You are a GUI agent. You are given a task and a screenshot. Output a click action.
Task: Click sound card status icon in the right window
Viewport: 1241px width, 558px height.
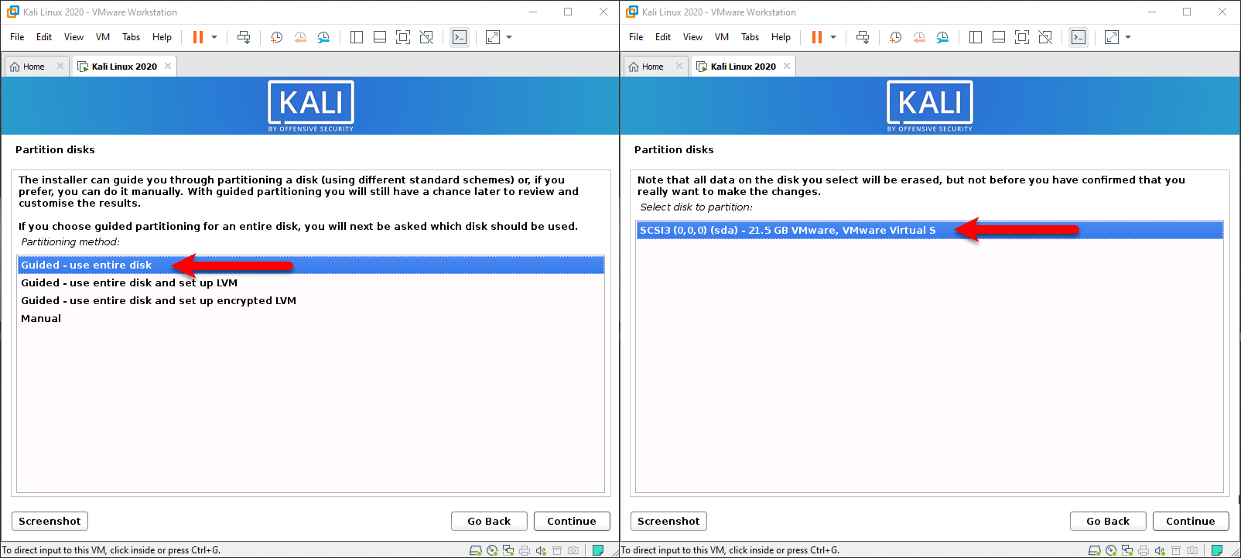(x=1160, y=550)
